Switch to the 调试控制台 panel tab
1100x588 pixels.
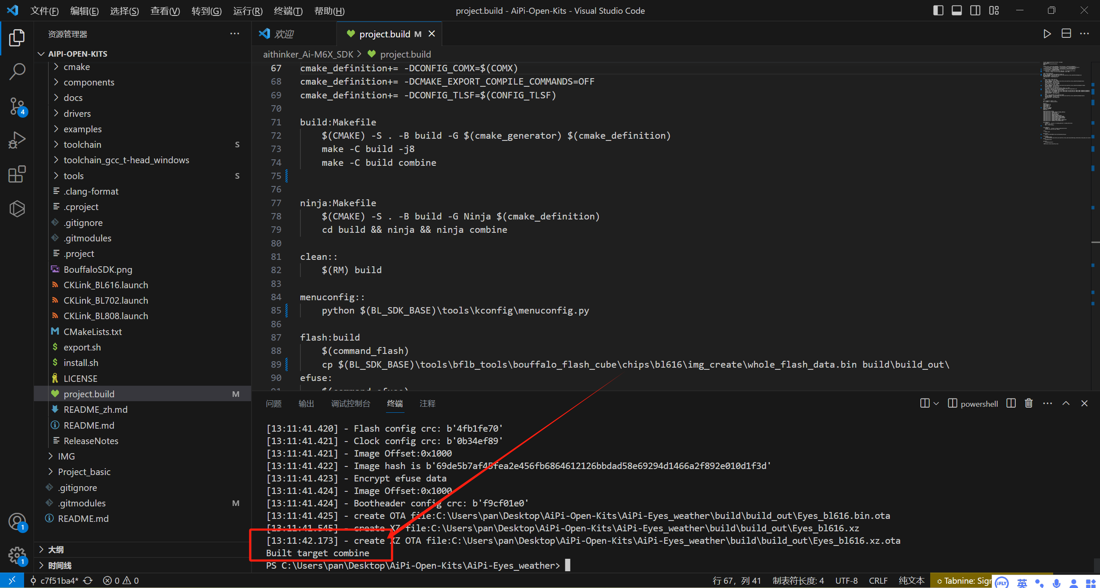point(350,403)
